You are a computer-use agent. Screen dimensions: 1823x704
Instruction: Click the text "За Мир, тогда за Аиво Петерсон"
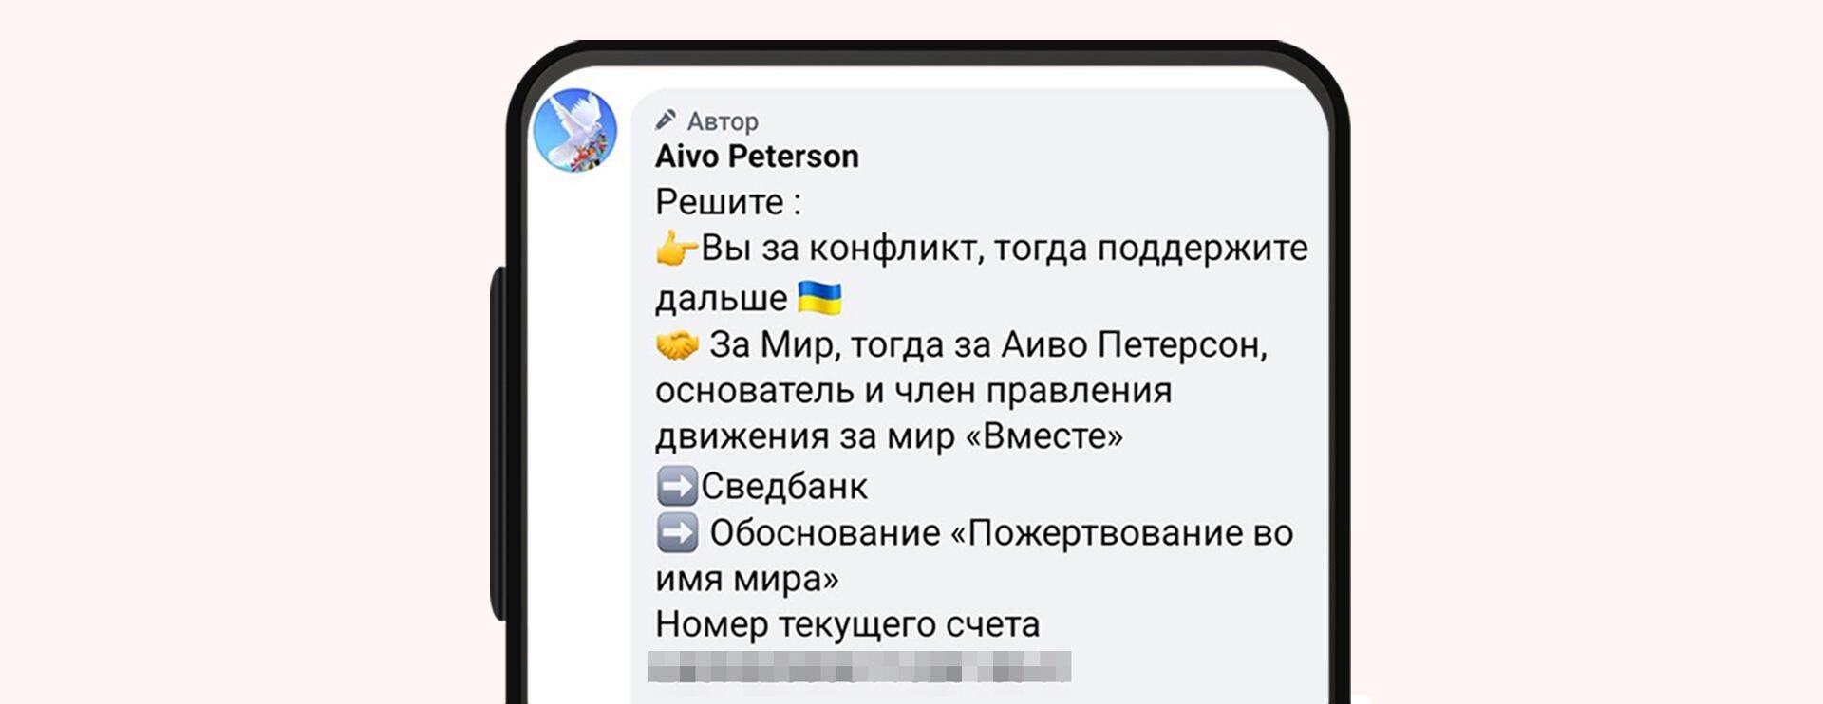(x=987, y=344)
